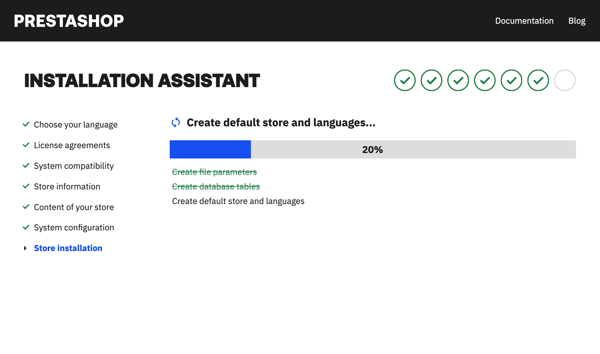This screenshot has width=600, height=354.
Task: Click the empty seventh step circle
Action: (564, 80)
